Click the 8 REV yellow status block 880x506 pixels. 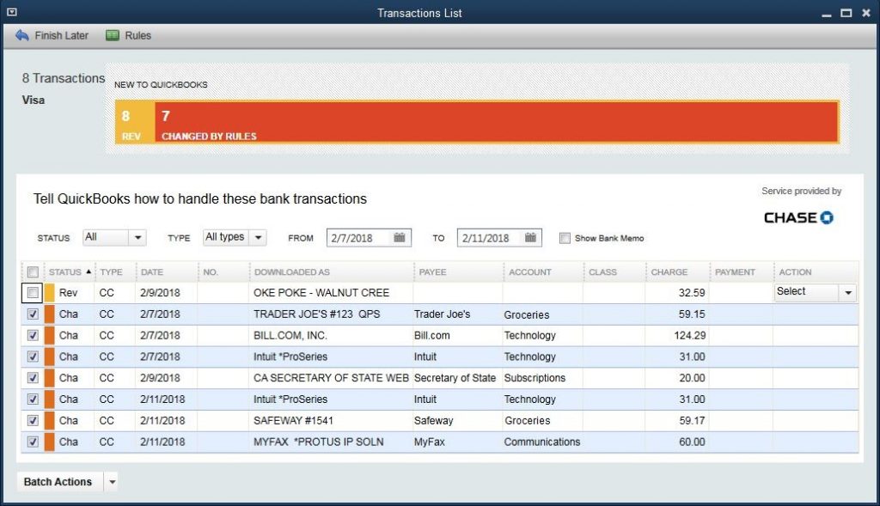tap(135, 122)
